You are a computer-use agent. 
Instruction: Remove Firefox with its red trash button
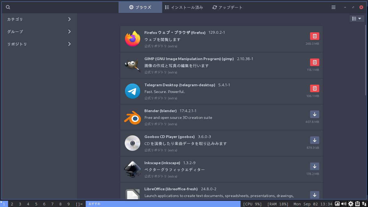pos(315,36)
